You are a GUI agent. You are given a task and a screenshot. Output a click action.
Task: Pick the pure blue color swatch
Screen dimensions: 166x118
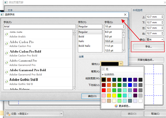(x=130, y=85)
